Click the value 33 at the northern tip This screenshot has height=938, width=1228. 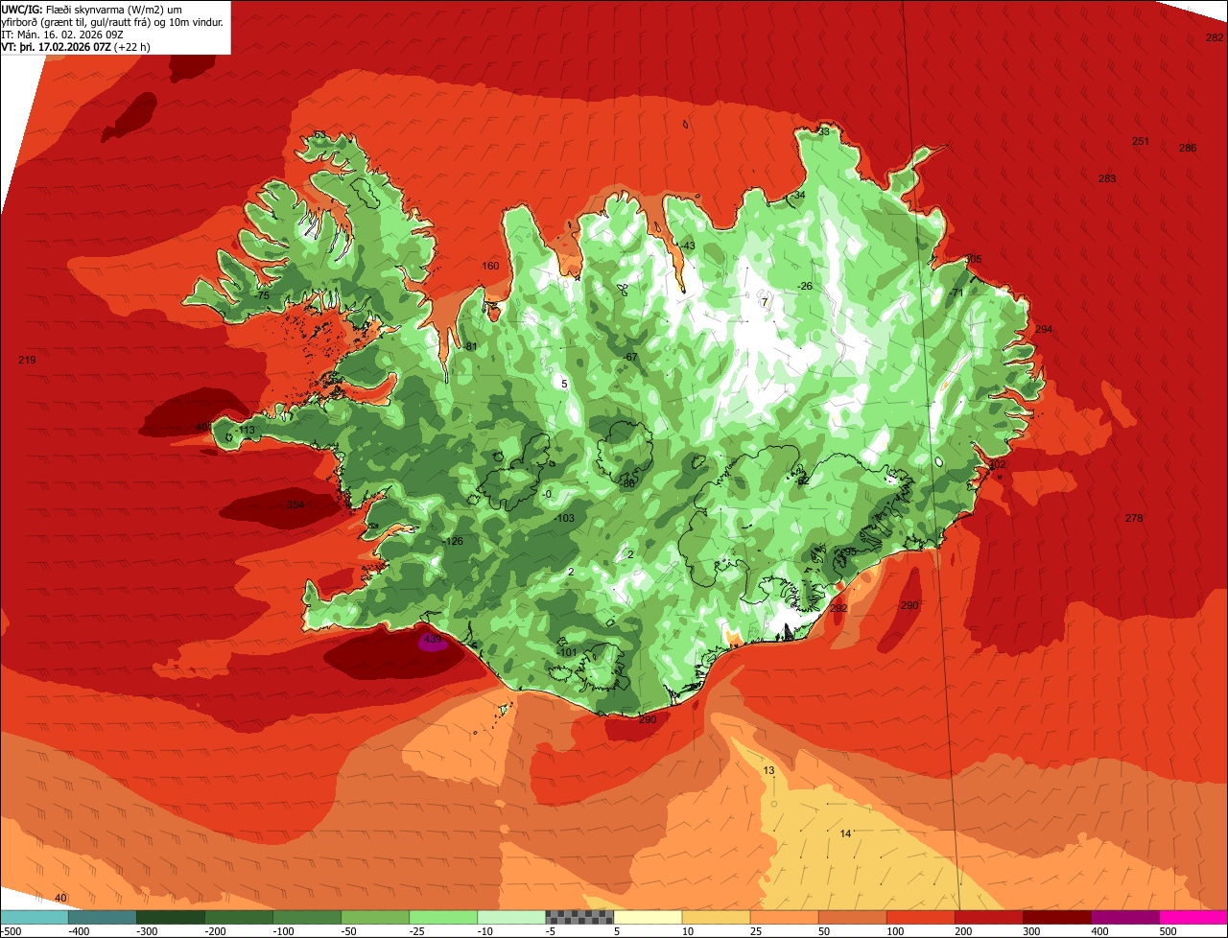823,131
